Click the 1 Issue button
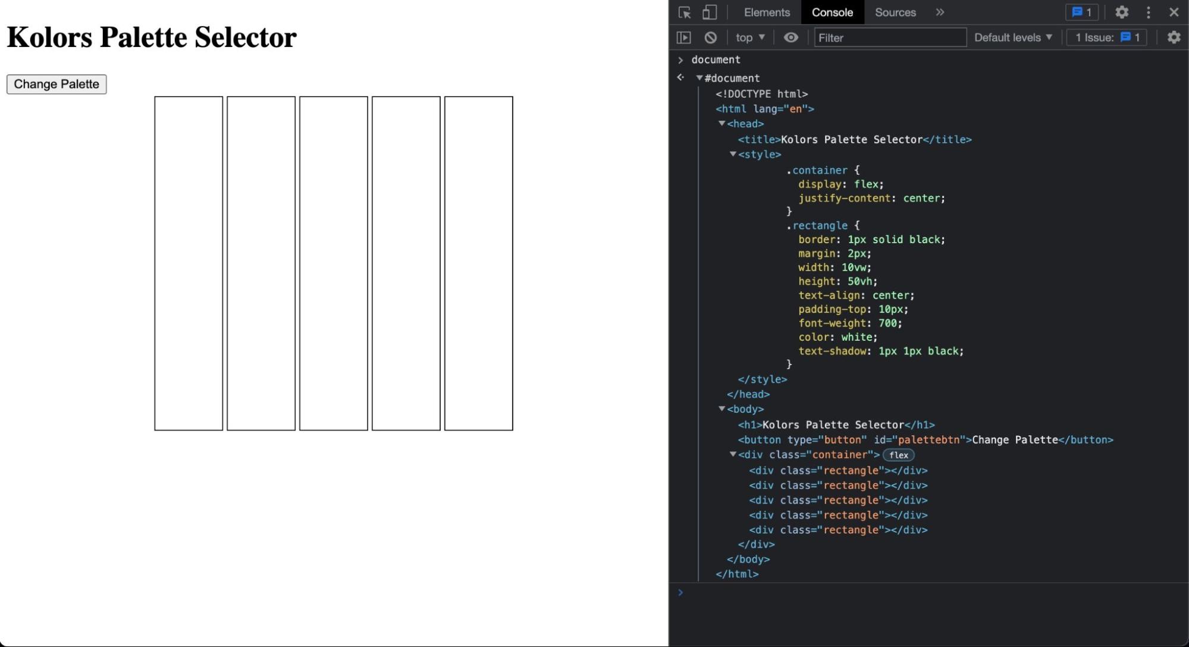The height and width of the screenshot is (647, 1189). point(1106,37)
